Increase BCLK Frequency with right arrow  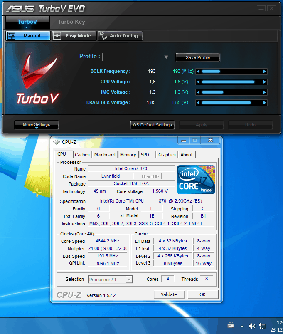264,72
